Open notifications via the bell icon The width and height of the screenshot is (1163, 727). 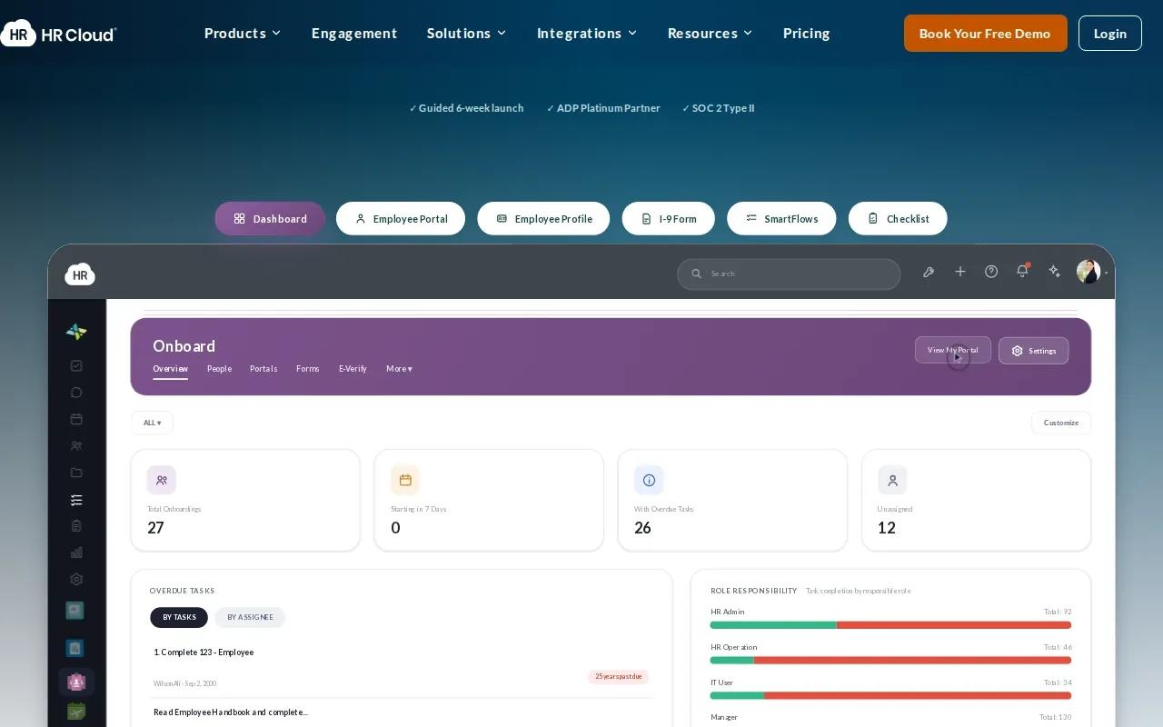click(x=1023, y=271)
